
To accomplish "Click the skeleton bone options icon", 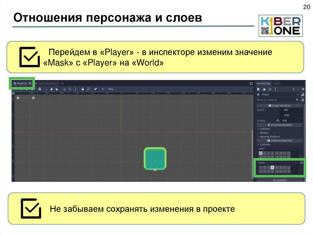I will tap(96, 89).
